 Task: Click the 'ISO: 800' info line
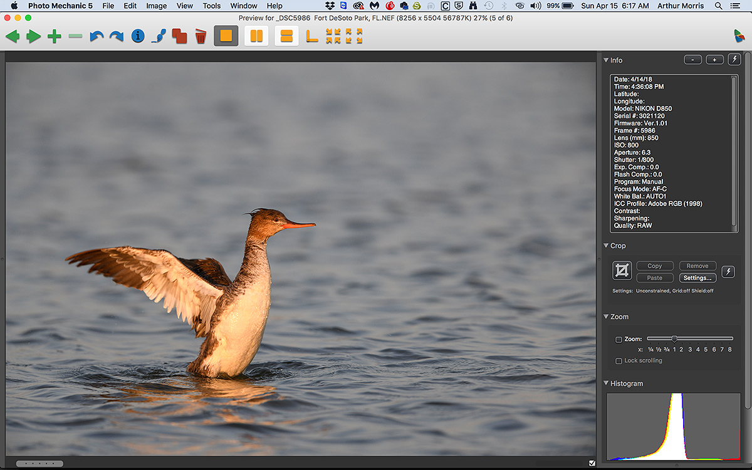point(627,145)
